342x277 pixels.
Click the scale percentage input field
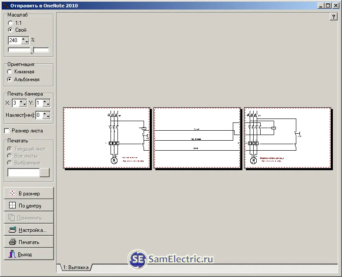click(x=15, y=40)
